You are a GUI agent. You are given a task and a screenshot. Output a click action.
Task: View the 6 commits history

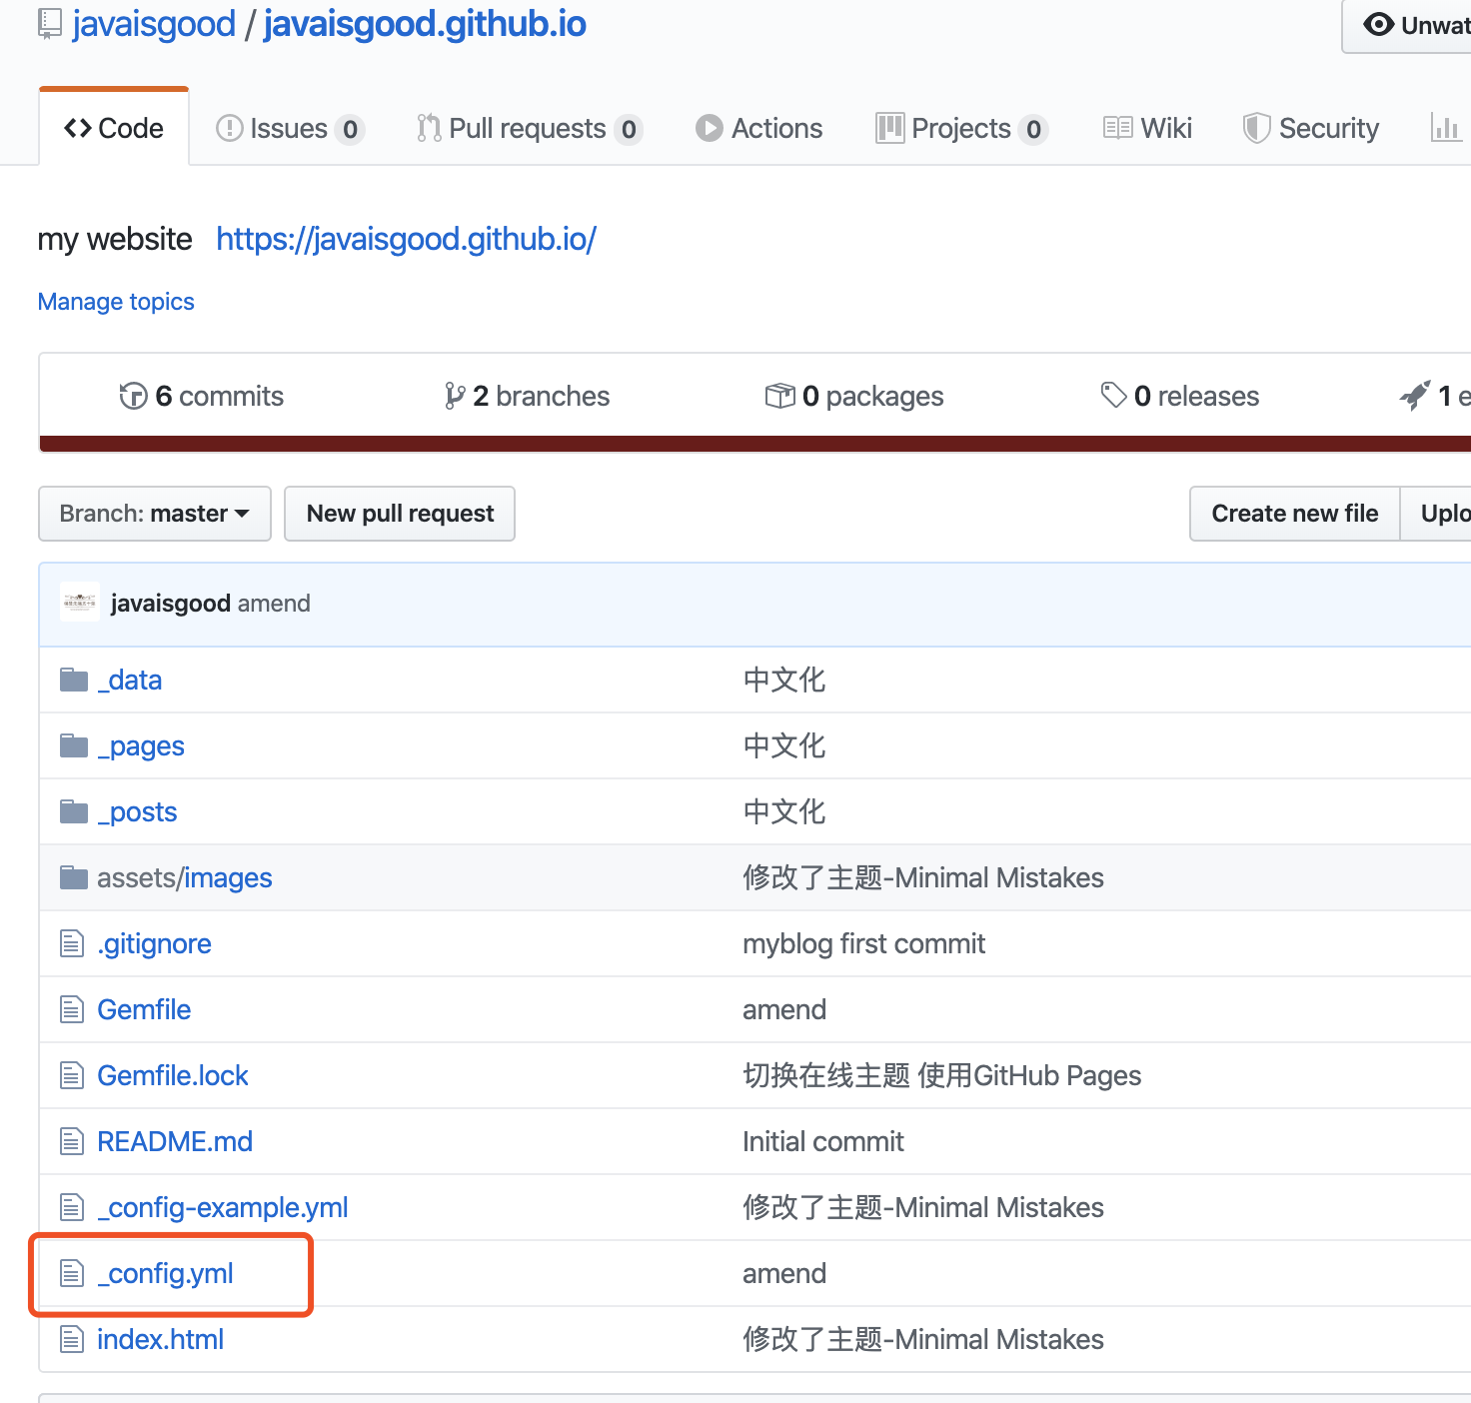pos(201,397)
